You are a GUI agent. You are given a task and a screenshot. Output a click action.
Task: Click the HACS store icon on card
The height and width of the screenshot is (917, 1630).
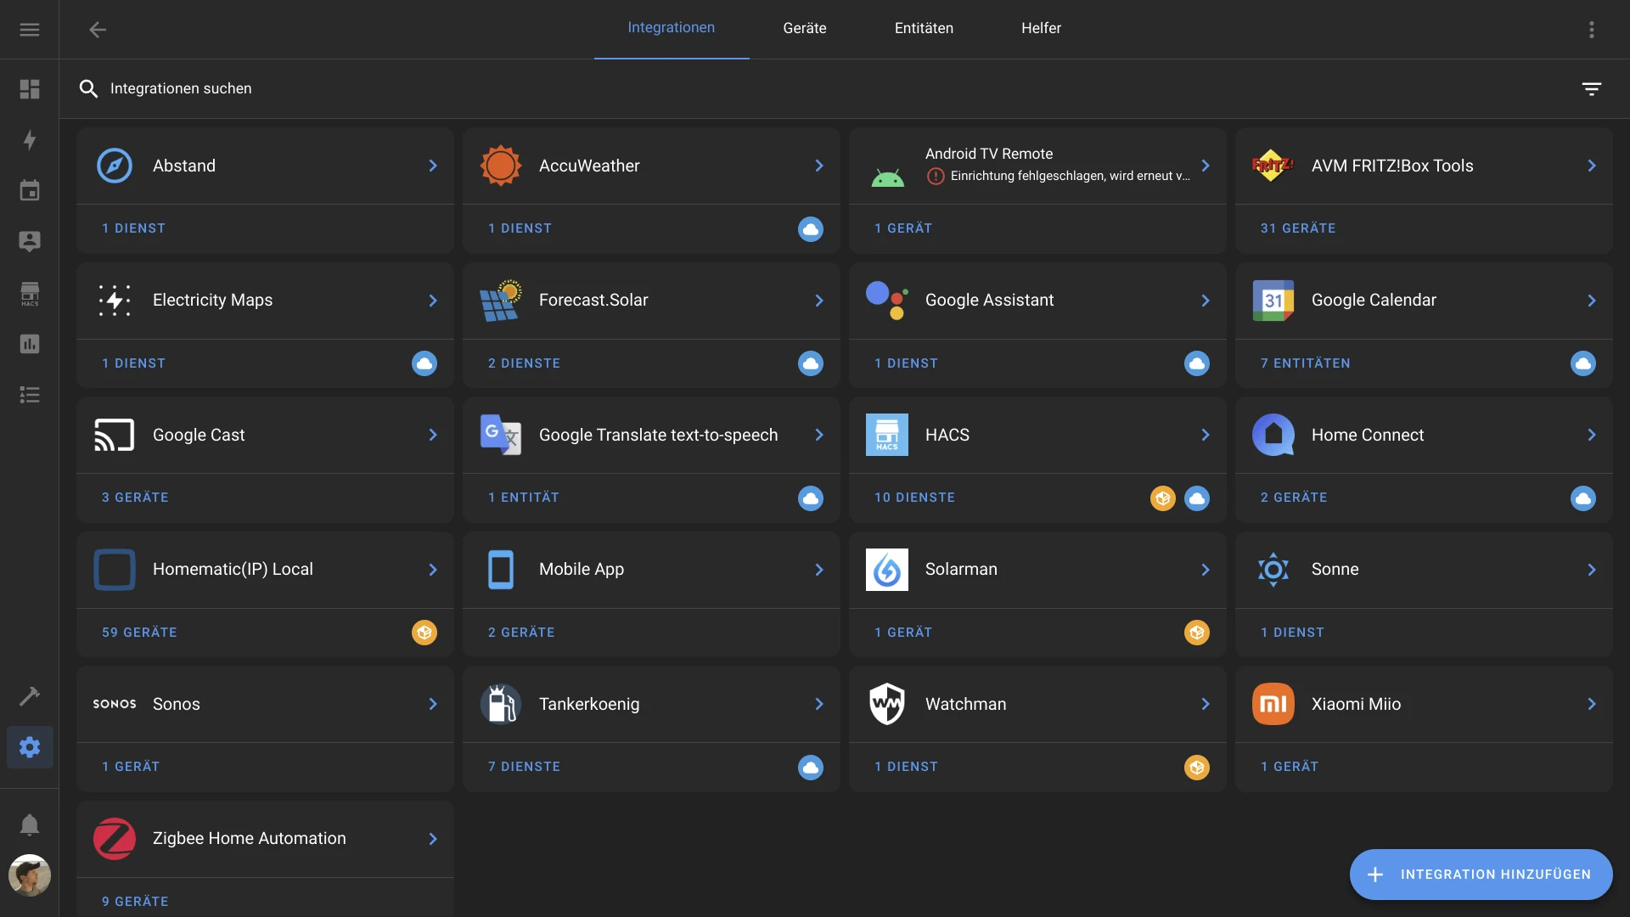887,435
